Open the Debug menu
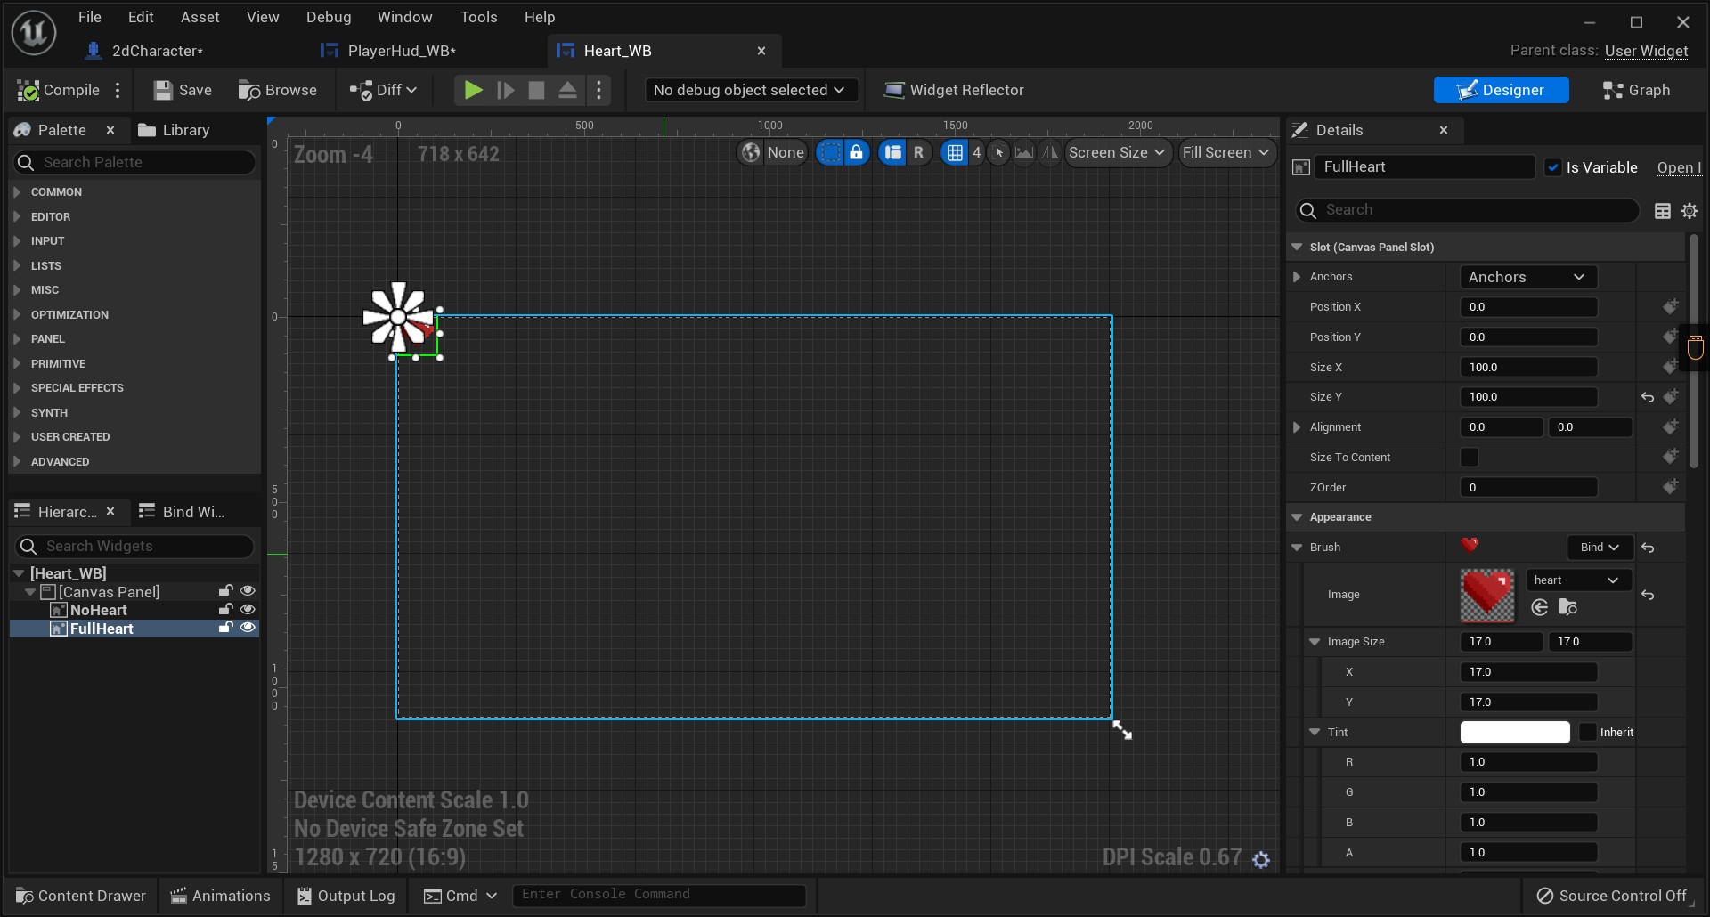Viewport: 1710px width, 917px height. click(329, 17)
